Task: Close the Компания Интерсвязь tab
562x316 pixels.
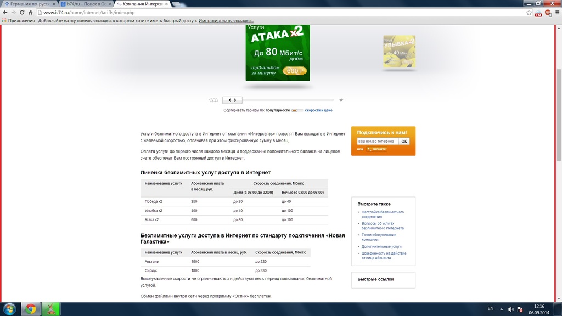Action: 166,4
